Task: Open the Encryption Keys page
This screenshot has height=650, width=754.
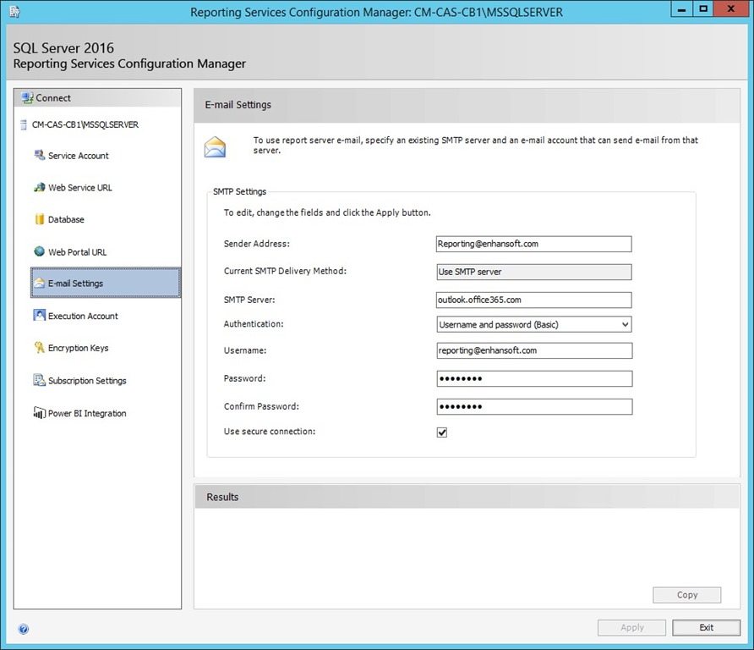Action: (78, 348)
